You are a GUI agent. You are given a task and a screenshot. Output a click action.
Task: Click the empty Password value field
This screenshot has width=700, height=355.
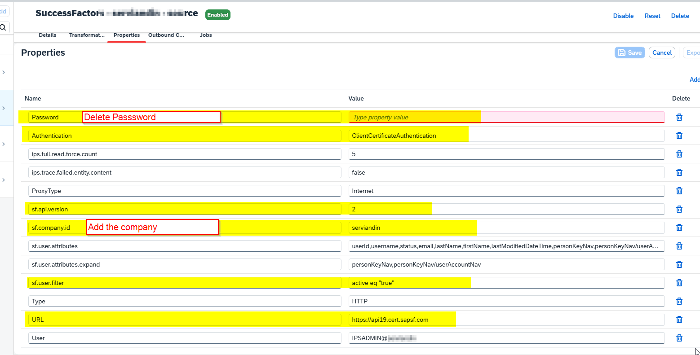click(x=506, y=117)
